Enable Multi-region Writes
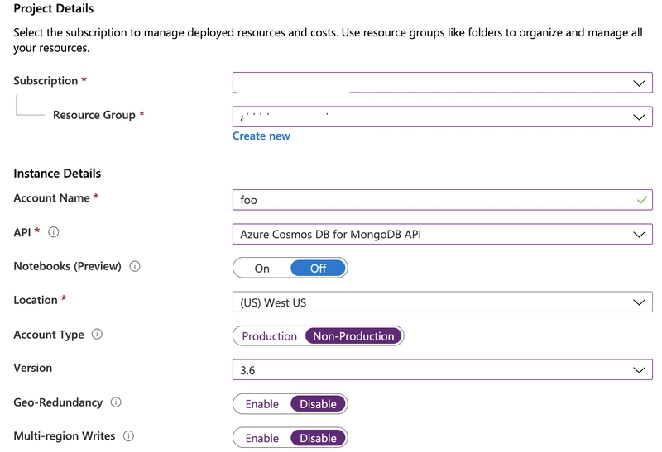662x452 pixels. 261,438
